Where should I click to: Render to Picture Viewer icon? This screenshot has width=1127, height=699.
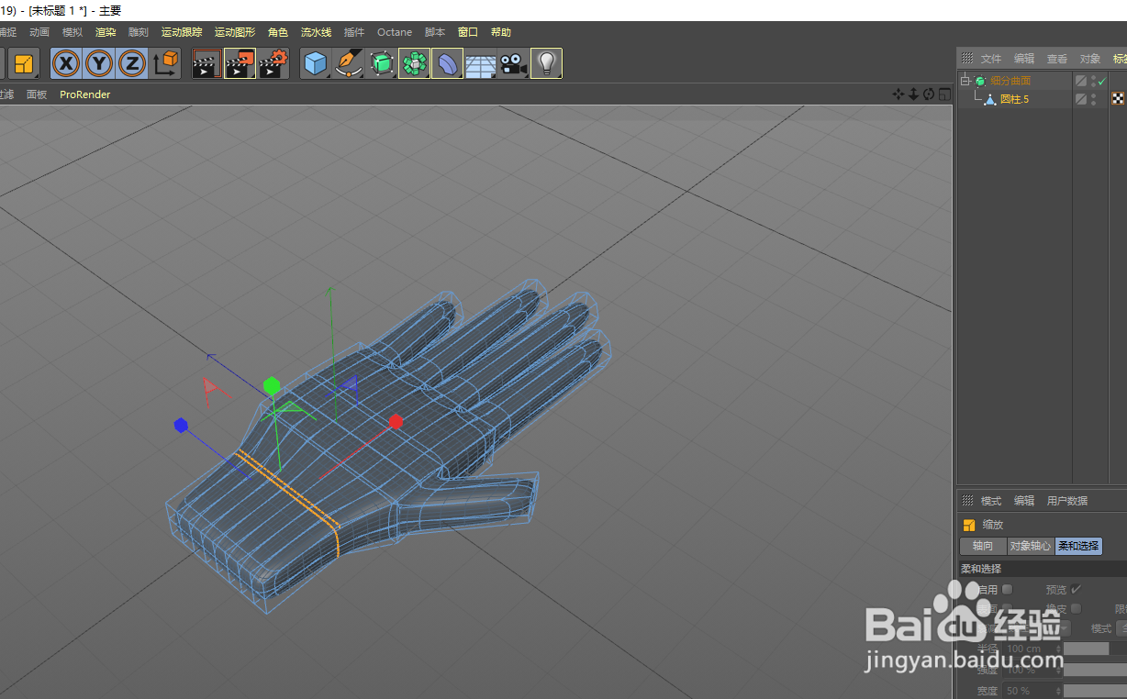click(240, 63)
